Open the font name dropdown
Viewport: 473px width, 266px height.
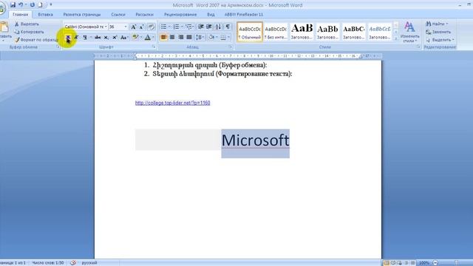[x=106, y=27]
